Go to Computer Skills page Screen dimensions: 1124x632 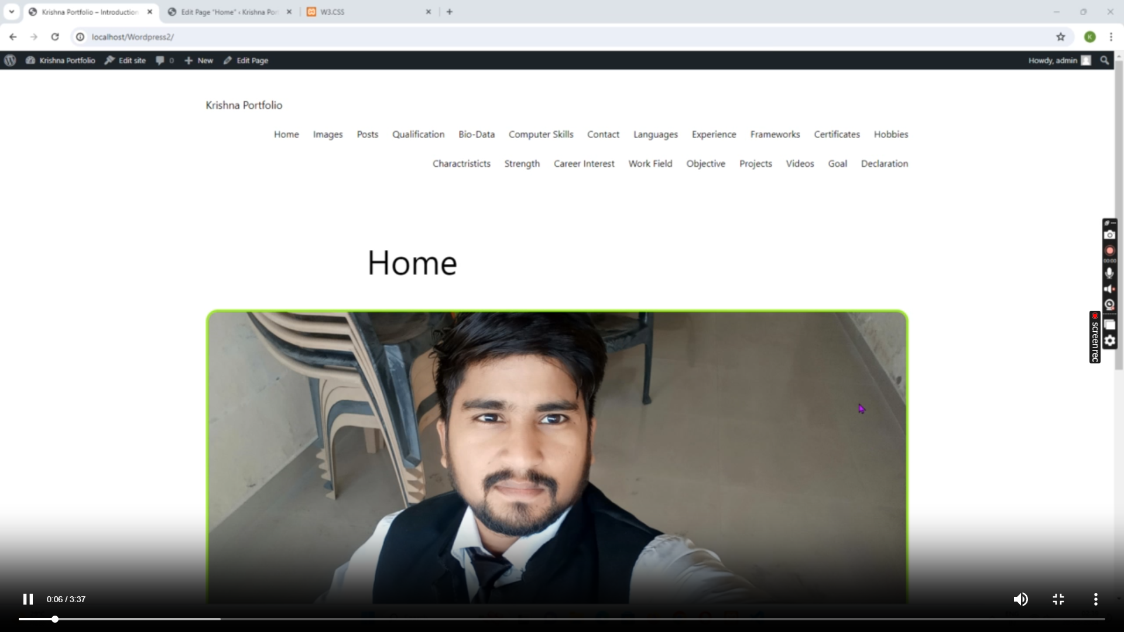(x=541, y=135)
